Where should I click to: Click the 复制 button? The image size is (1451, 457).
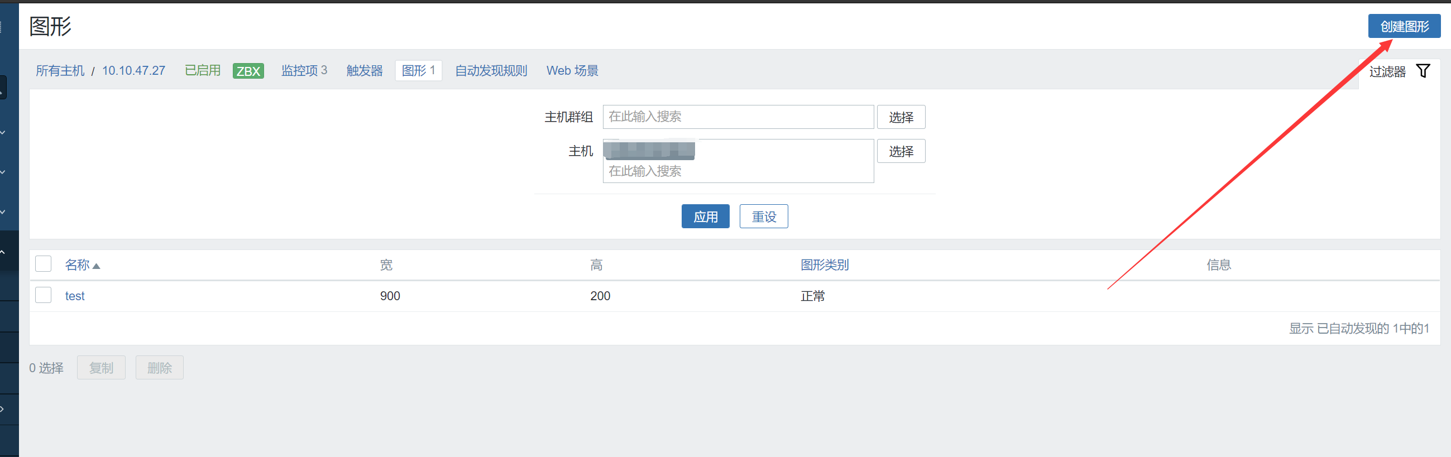coord(102,368)
